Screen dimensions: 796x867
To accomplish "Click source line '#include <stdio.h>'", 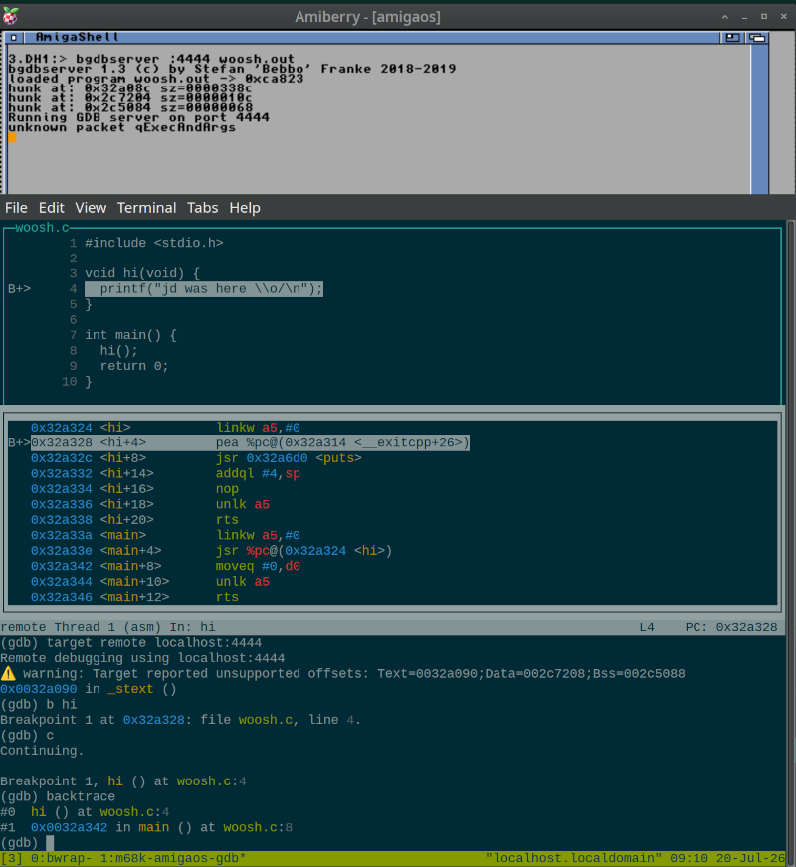I will (x=154, y=243).
